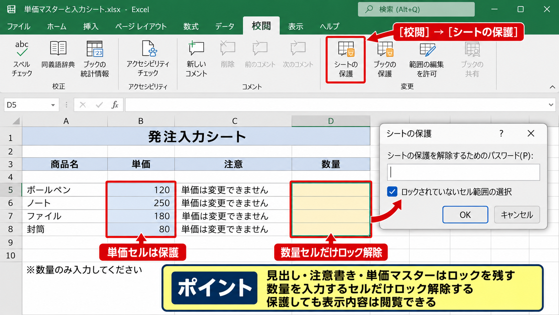The width and height of the screenshot is (559, 315).
Task: Select the 校閲 review tab
Action: point(261,26)
